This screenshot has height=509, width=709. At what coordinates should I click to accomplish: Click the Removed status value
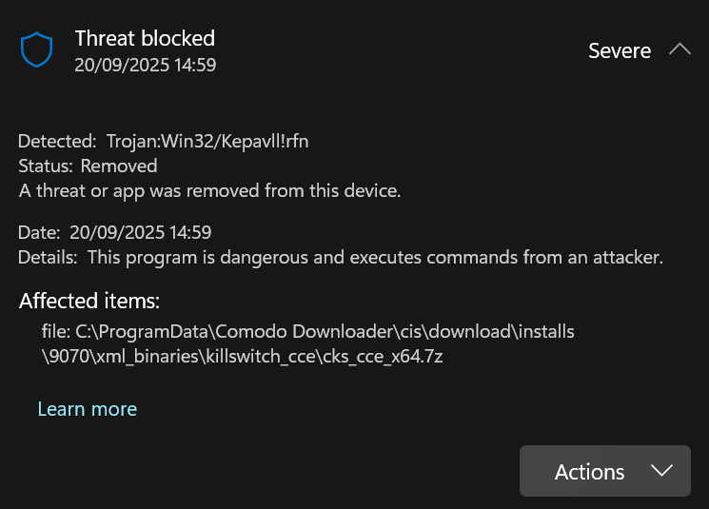[119, 166]
